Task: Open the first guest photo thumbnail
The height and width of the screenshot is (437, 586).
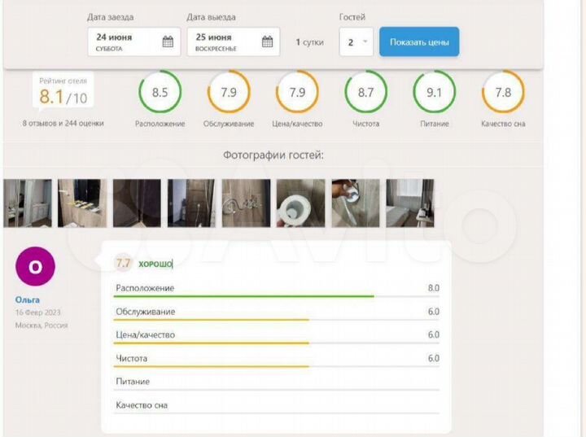Action: click(x=27, y=203)
